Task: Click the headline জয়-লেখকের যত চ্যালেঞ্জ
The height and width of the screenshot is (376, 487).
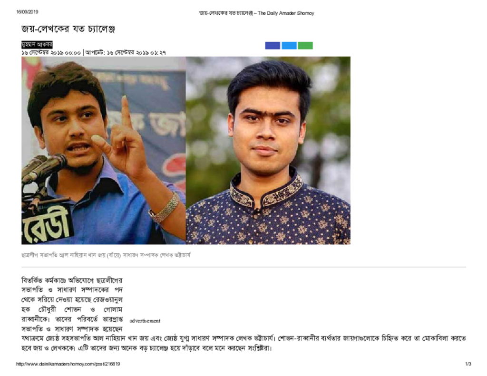Action: [x=68, y=29]
